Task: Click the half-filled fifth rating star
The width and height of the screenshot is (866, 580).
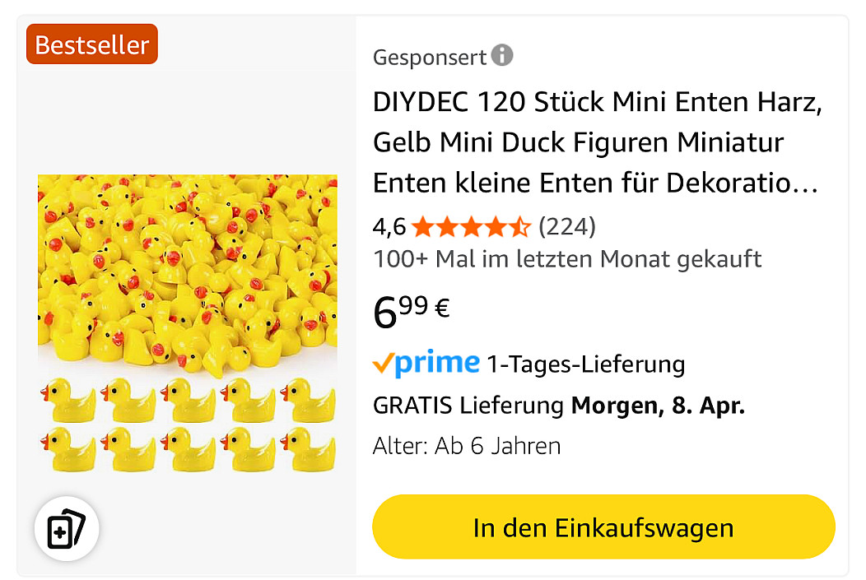Action: coord(521,226)
